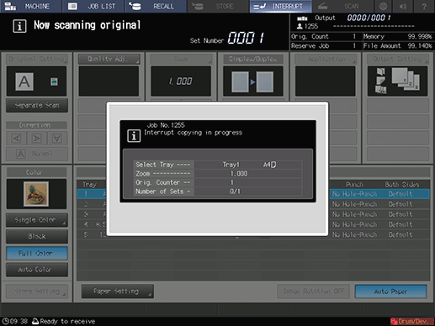Expand the Quality Adj. panel

109,59
